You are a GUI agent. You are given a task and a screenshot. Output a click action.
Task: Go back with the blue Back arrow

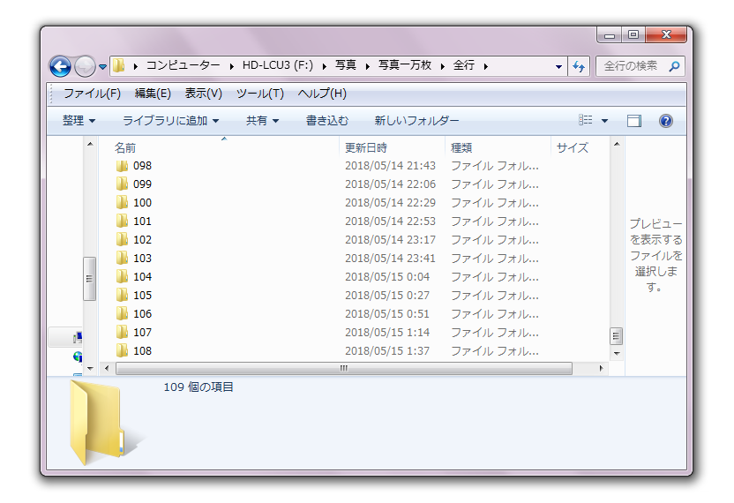coord(60,66)
